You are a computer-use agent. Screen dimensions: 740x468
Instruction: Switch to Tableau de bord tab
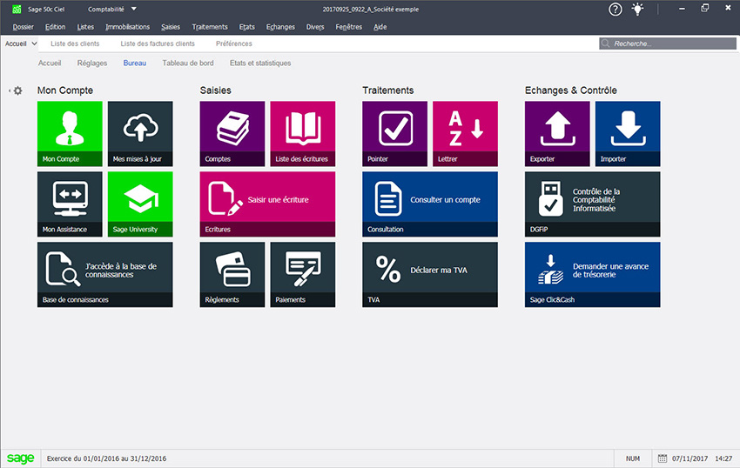point(188,63)
